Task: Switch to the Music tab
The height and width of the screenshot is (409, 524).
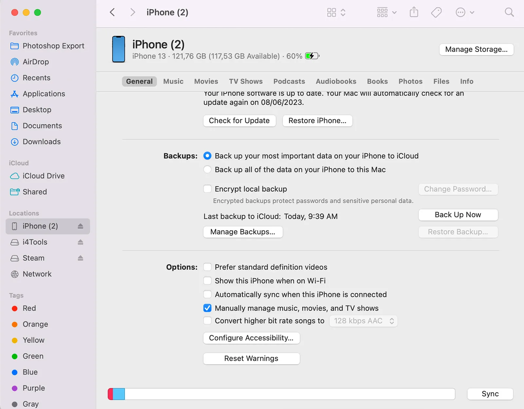Action: click(173, 81)
